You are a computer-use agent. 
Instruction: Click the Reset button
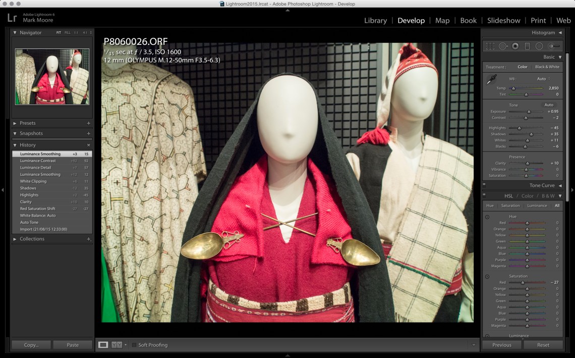543,345
